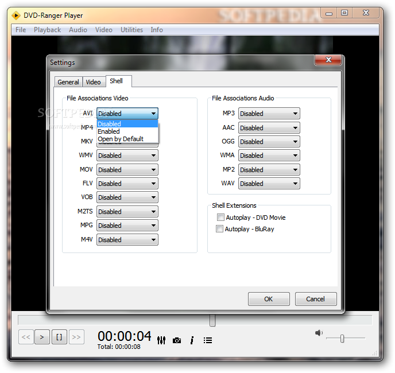Open the Playback menu
Viewport: 395px width, 373px height.
[x=47, y=30]
